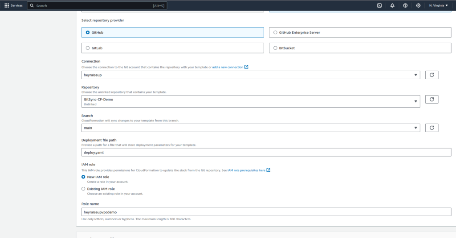Open the notifications bell icon
Viewport: 456px width, 238px height.
click(392, 5)
